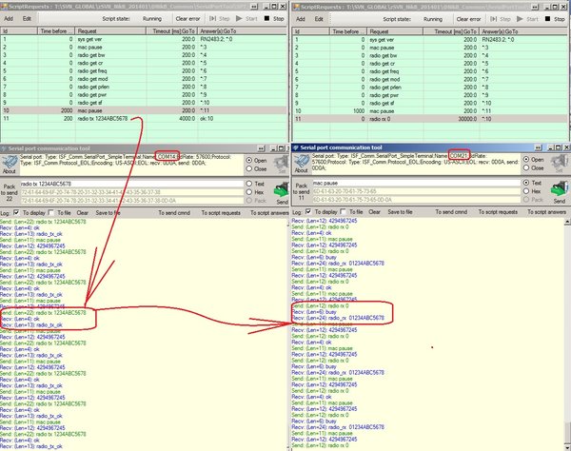Toggle 'To file' checkbox in right log
The height and width of the screenshot is (451, 571).
pos(343,211)
